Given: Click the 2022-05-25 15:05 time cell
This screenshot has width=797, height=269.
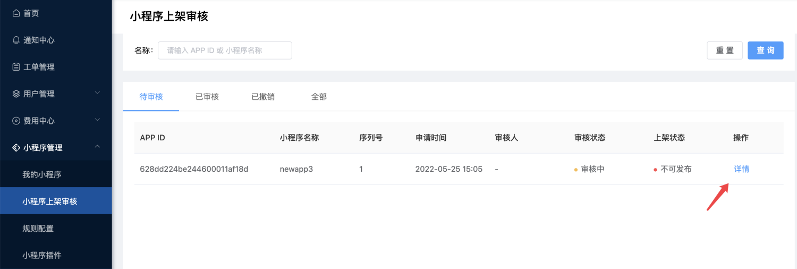Looking at the screenshot, I should (449, 169).
